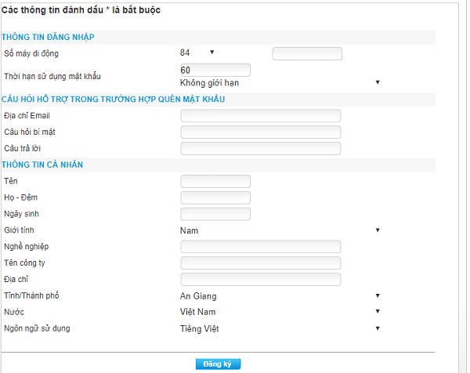Viewport: 470px width, 373px height.
Task: Expand the Tỉnh/Thành phố dropdown showing An Giang
Action: coord(280,296)
